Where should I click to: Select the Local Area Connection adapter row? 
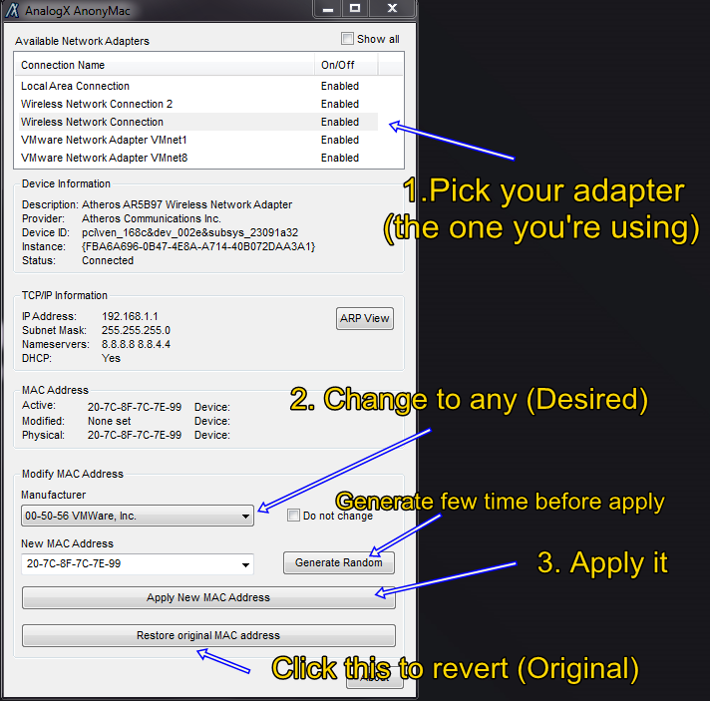(198, 86)
